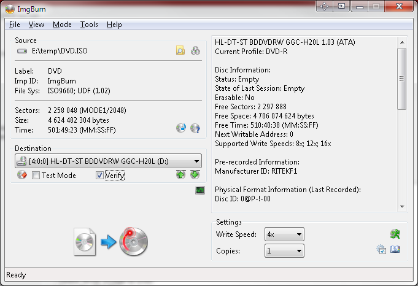Click the Ready status bar text
Viewport: 418px width, 286px height.
pyautogui.click(x=16, y=275)
